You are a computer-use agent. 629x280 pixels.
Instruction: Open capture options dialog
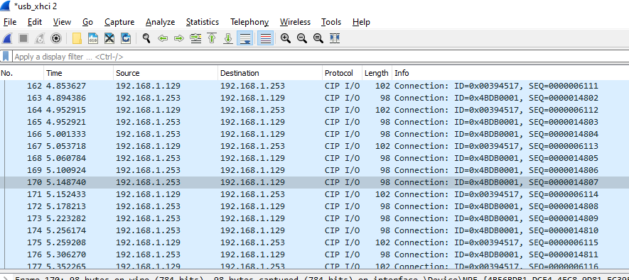[56, 38]
